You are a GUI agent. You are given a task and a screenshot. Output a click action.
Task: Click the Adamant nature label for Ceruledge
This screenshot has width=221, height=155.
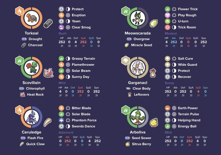pyautogui.click(x=66, y=132)
